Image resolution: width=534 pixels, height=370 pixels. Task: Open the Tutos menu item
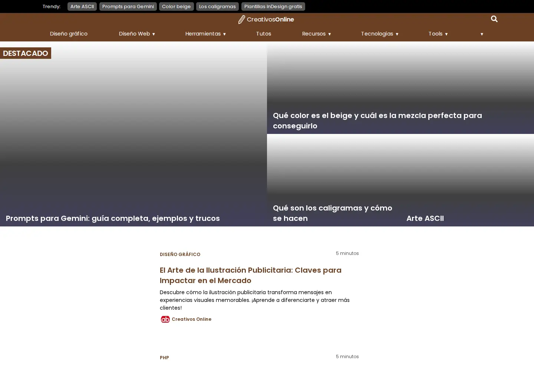(264, 34)
